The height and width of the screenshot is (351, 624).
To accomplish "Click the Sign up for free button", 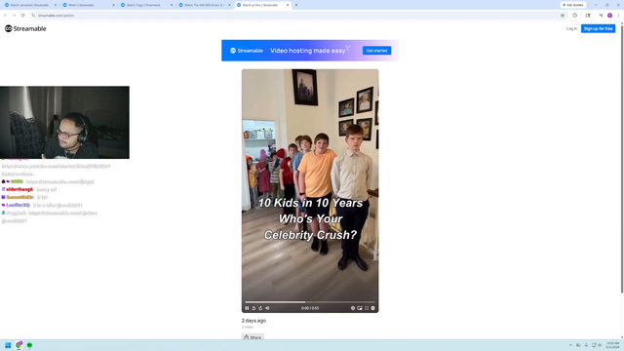I will point(598,28).
